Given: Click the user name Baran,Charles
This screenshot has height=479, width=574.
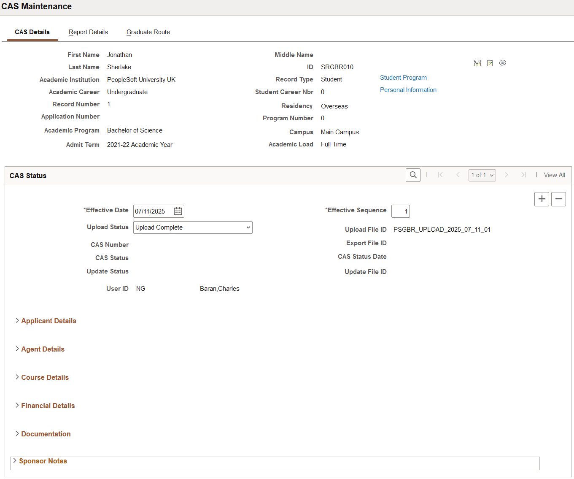Looking at the screenshot, I should pyautogui.click(x=220, y=289).
